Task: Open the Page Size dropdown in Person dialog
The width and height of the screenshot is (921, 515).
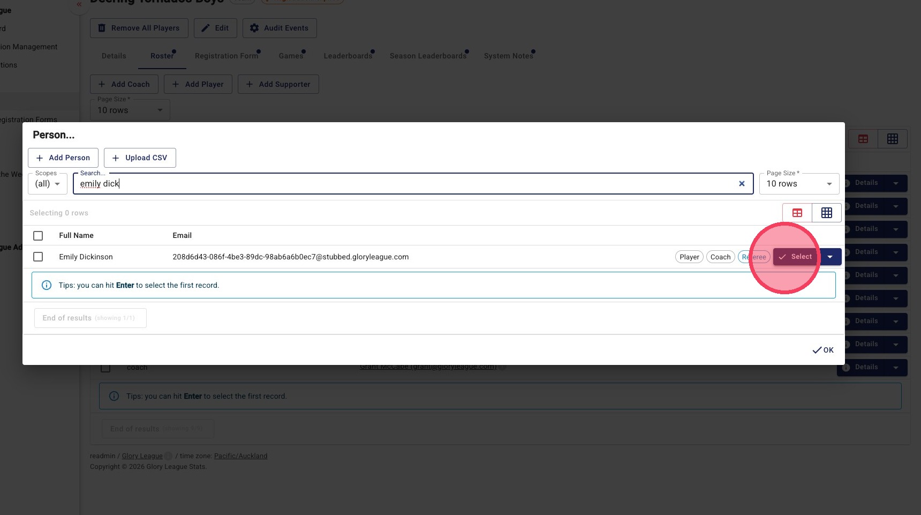Action: point(799,183)
